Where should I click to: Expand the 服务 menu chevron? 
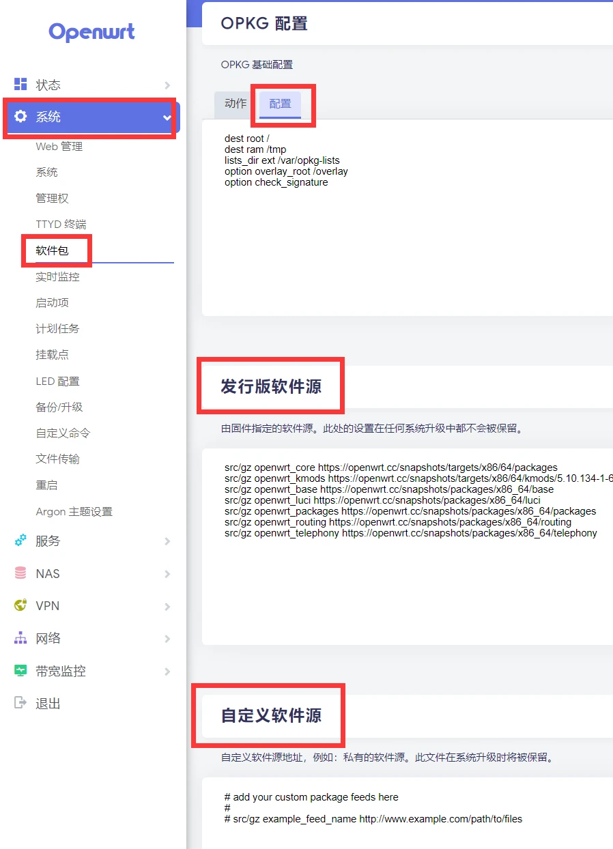tap(167, 541)
